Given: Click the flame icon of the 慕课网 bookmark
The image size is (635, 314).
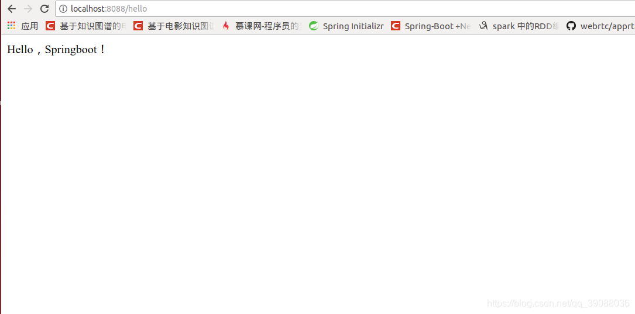Looking at the screenshot, I should pyautogui.click(x=226, y=26).
